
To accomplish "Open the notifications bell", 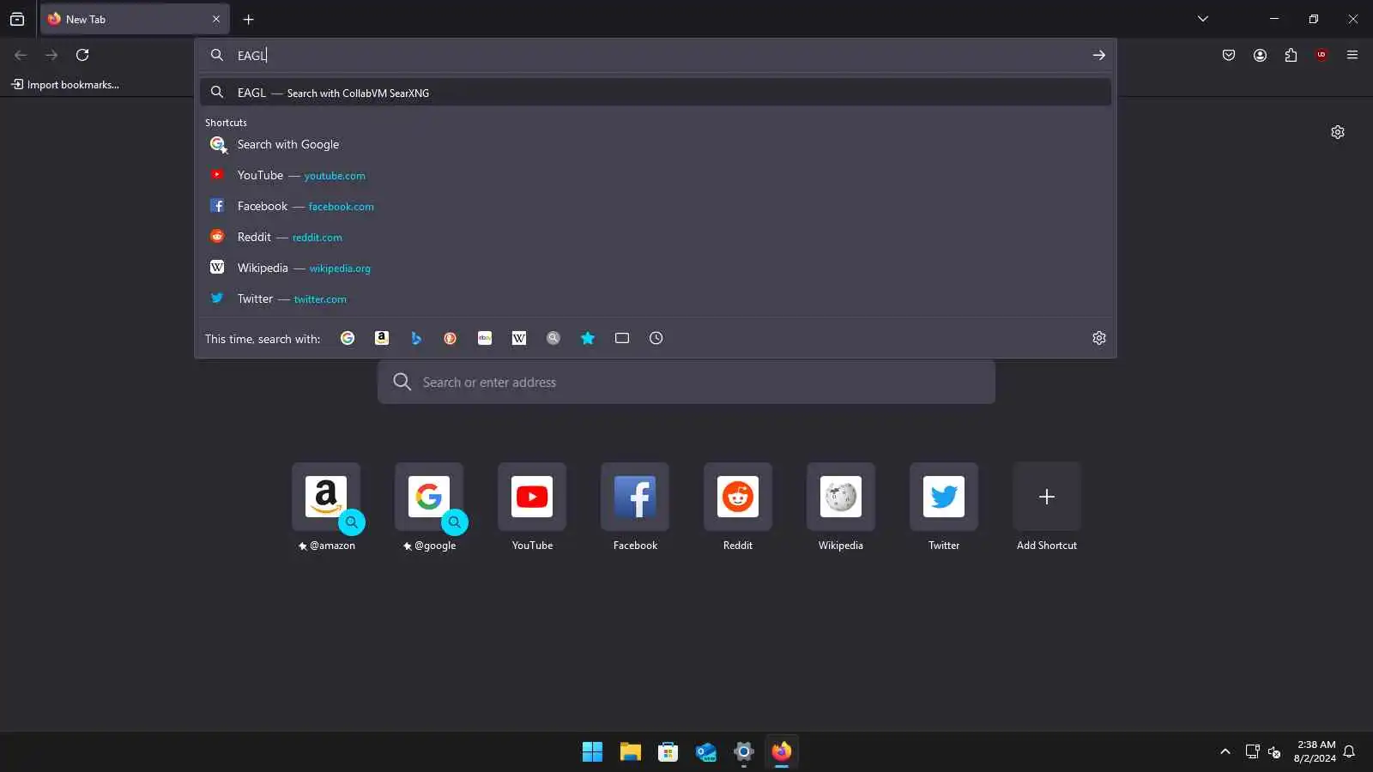I will [x=1349, y=752].
